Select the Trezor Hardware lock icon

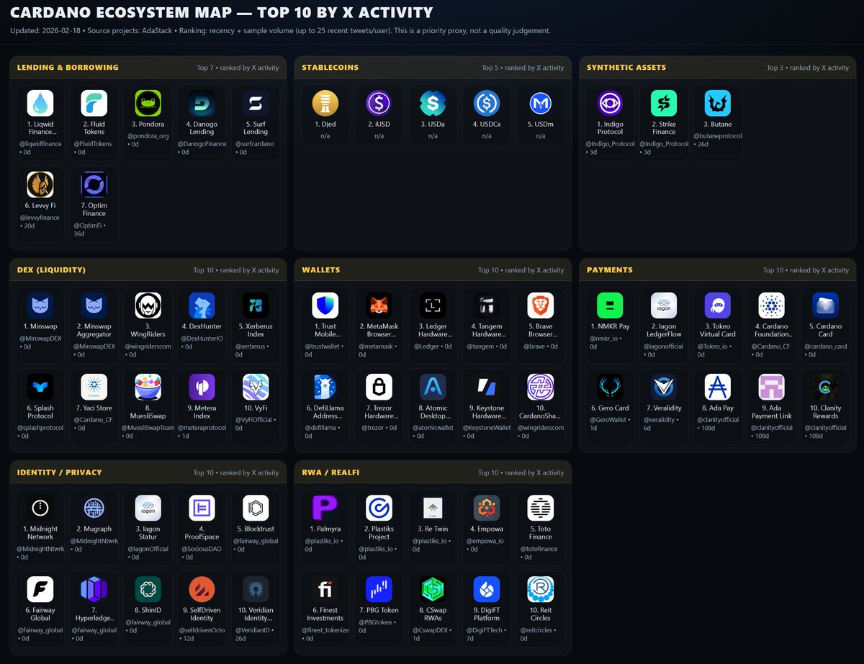point(379,387)
